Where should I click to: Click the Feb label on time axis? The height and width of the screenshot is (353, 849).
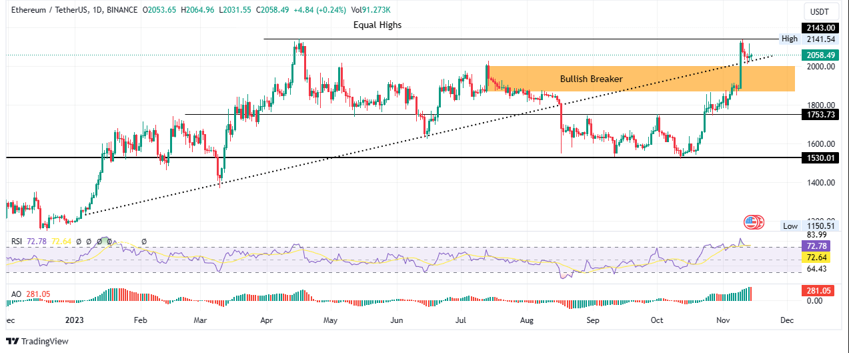point(140,320)
